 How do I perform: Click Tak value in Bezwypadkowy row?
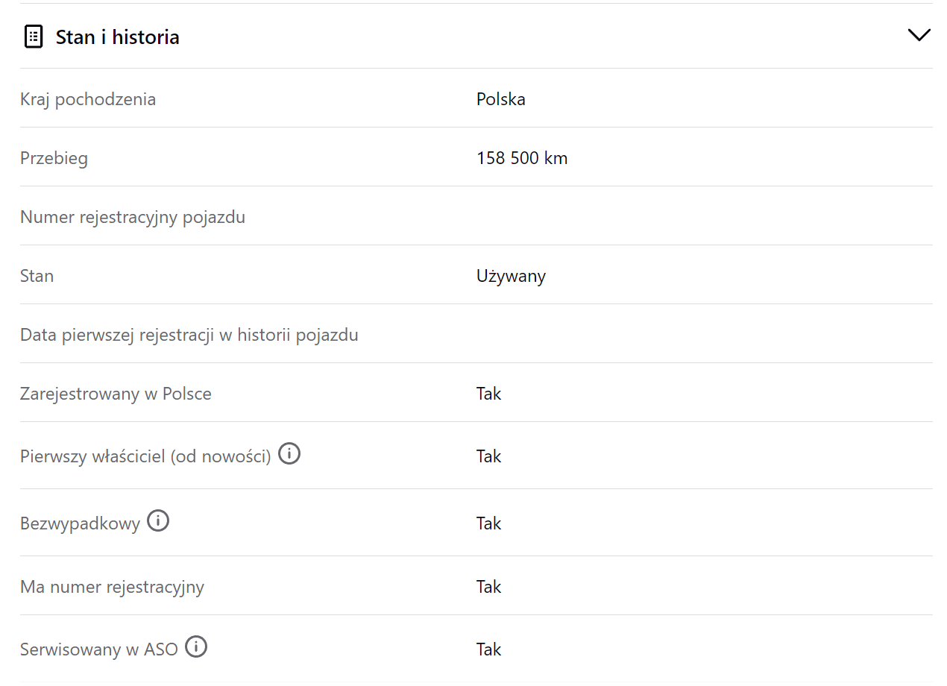[489, 523]
